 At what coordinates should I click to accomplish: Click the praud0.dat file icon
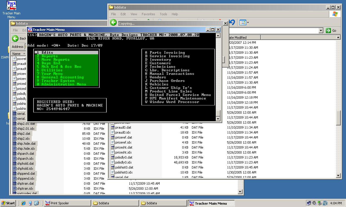[x=113, y=127]
